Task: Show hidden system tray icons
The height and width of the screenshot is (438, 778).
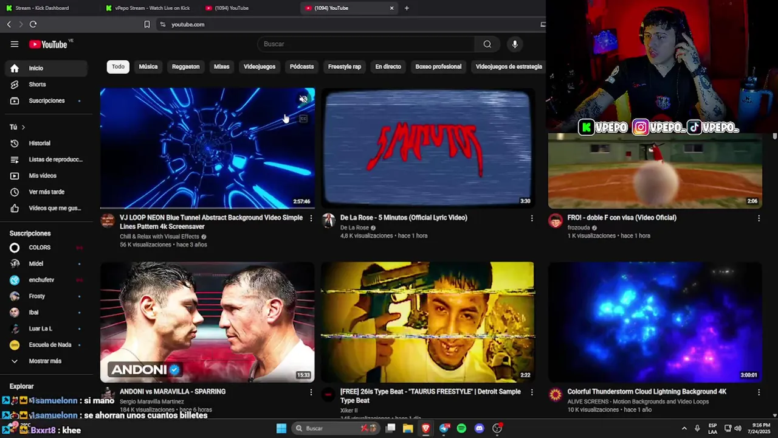Action: (x=684, y=428)
